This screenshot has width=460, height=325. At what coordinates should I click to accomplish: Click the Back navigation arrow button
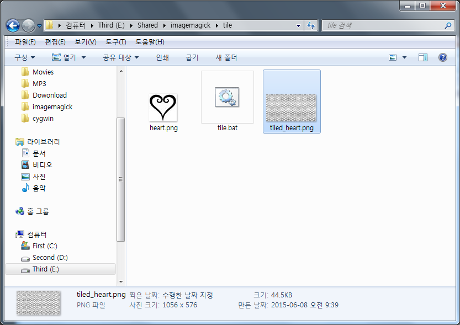[x=13, y=25]
